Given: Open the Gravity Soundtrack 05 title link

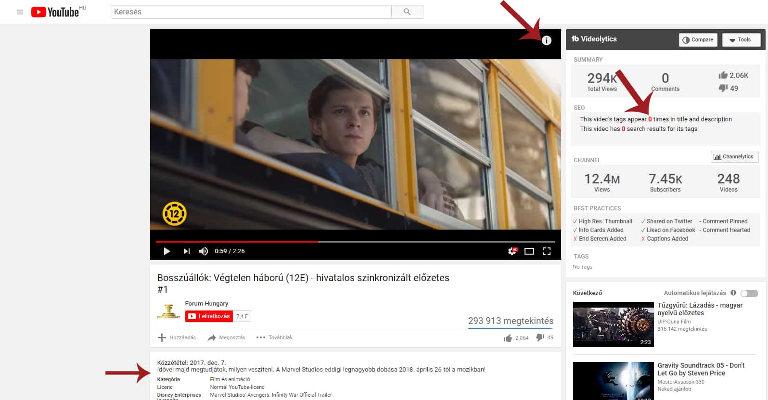Looking at the screenshot, I should (x=701, y=369).
